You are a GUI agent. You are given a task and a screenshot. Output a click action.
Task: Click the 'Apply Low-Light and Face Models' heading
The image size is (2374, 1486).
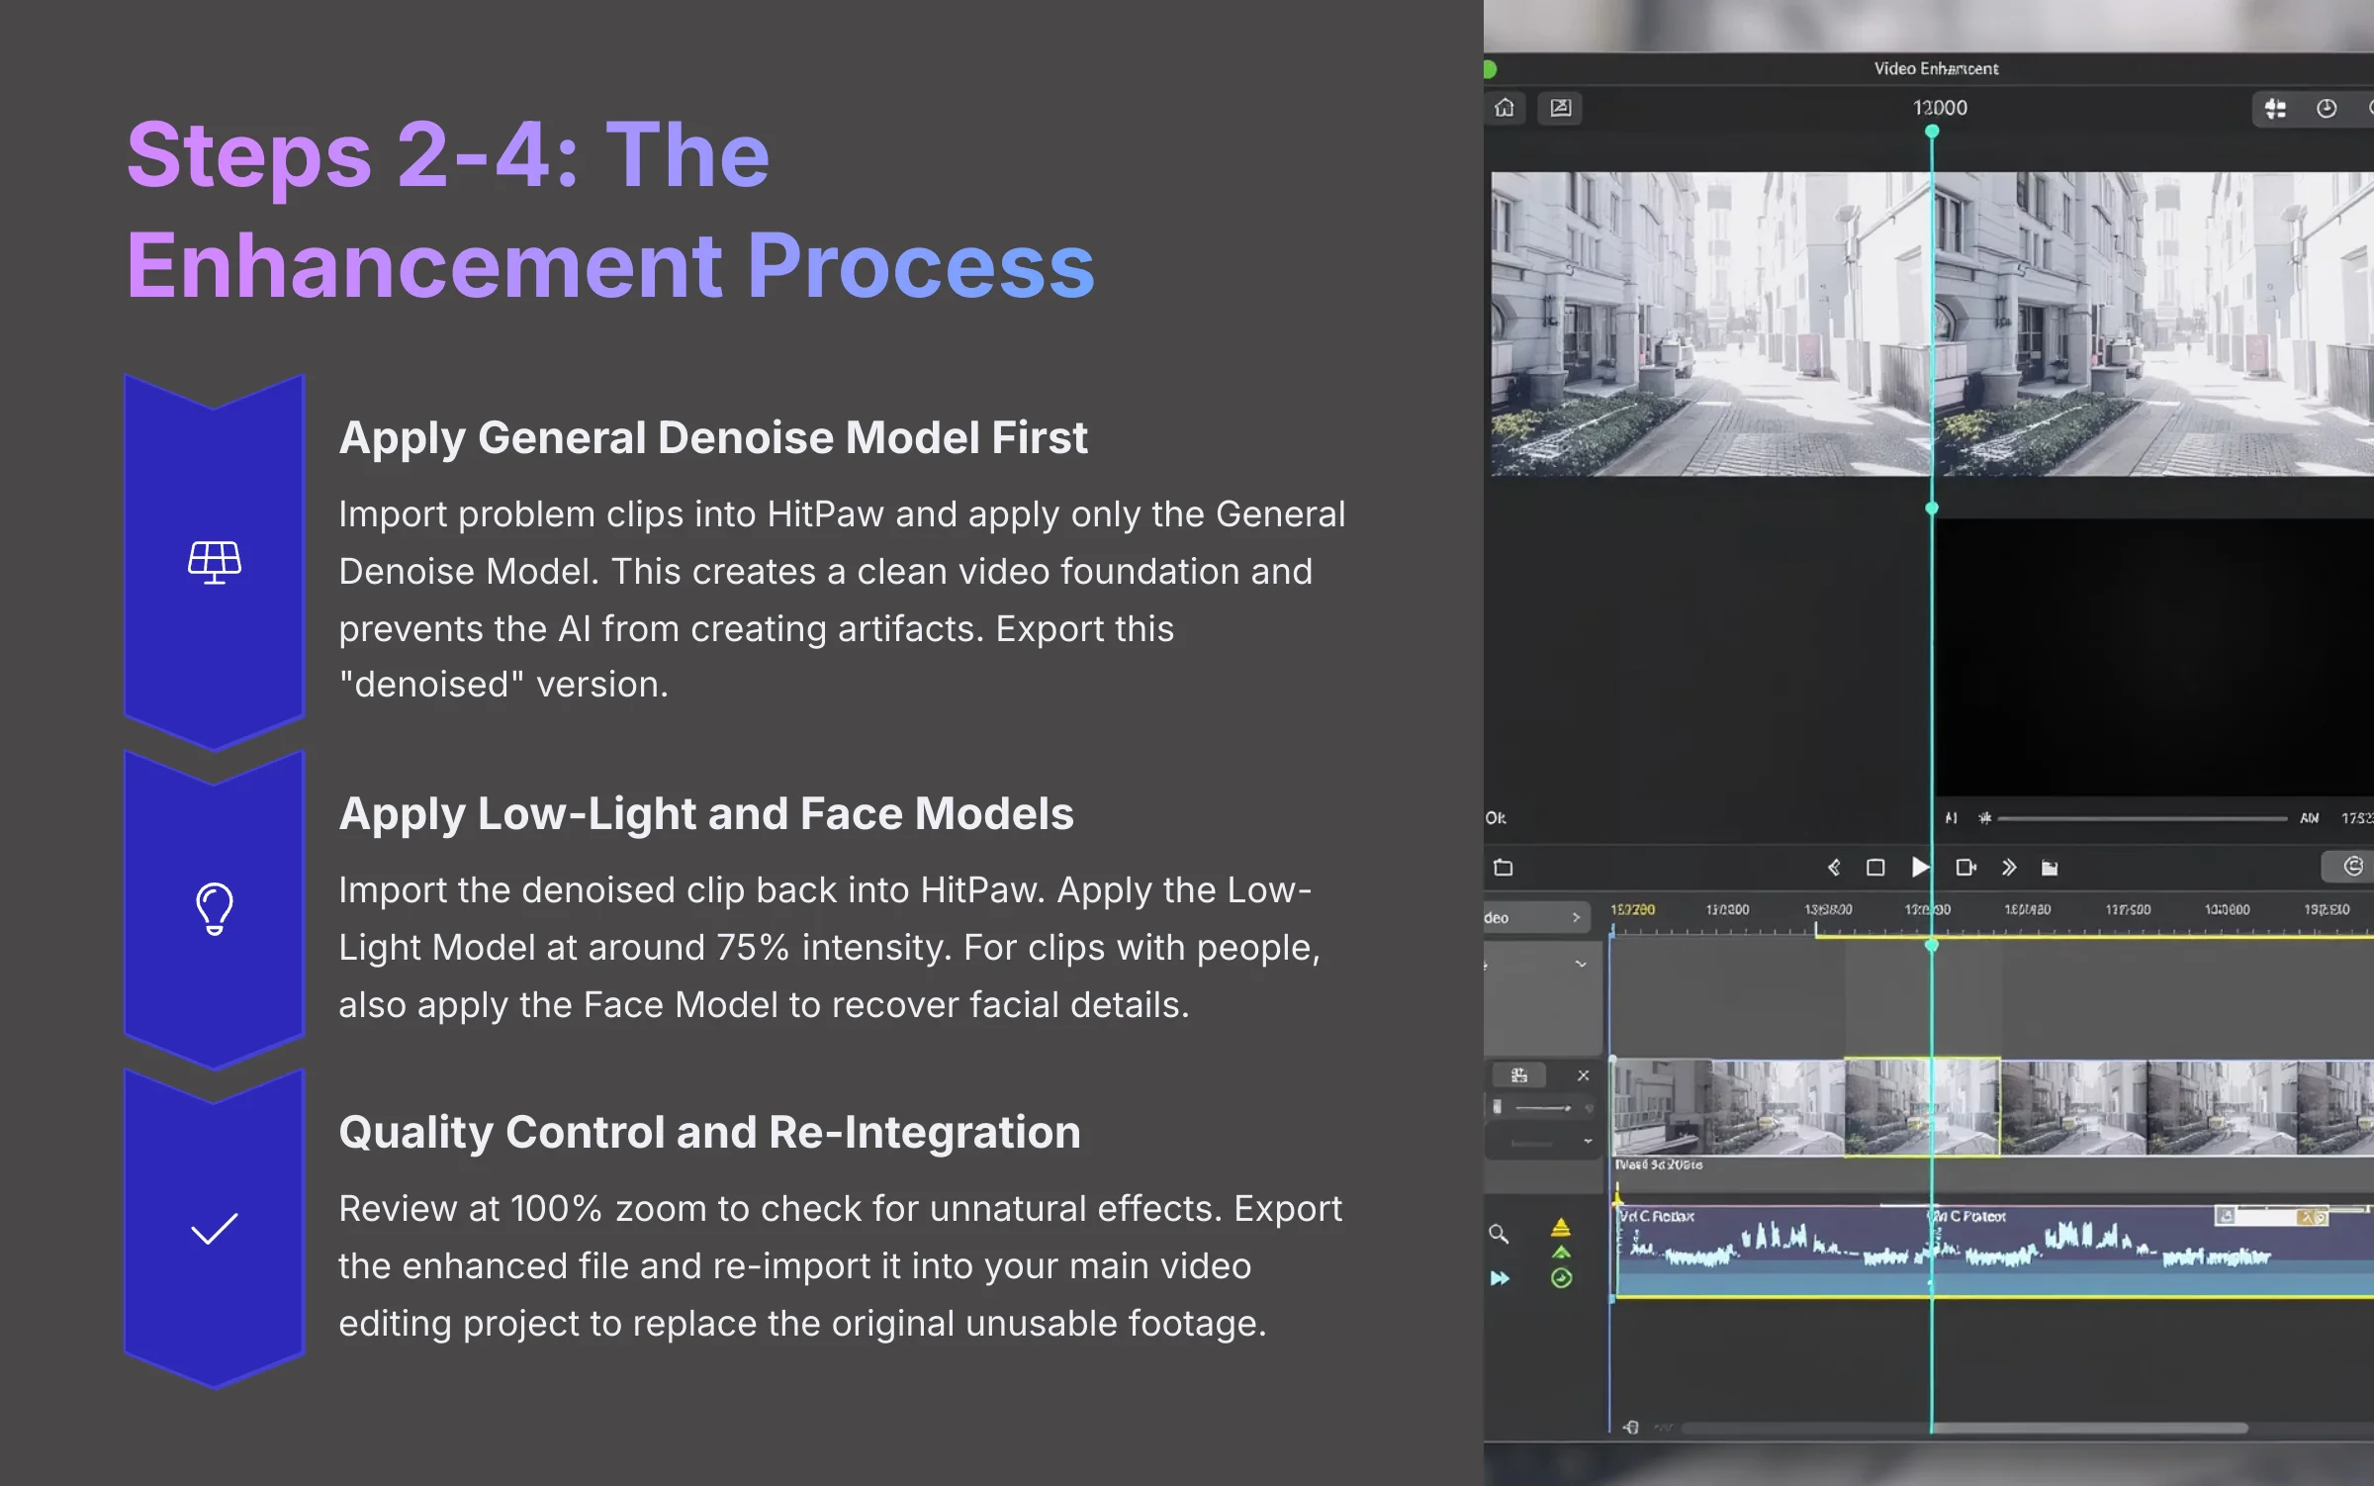[x=705, y=814]
